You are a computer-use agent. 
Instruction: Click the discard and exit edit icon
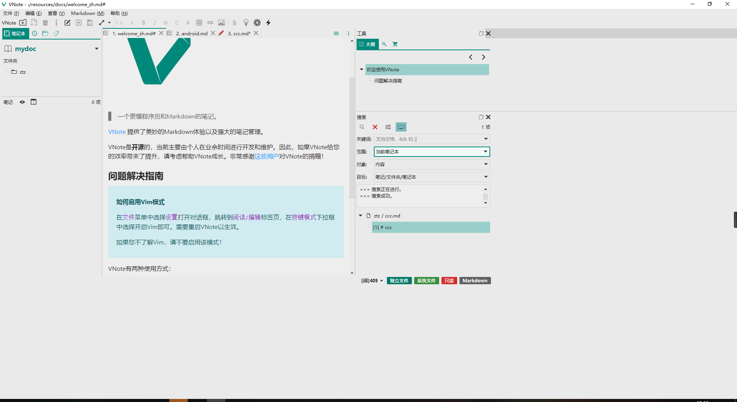click(79, 23)
